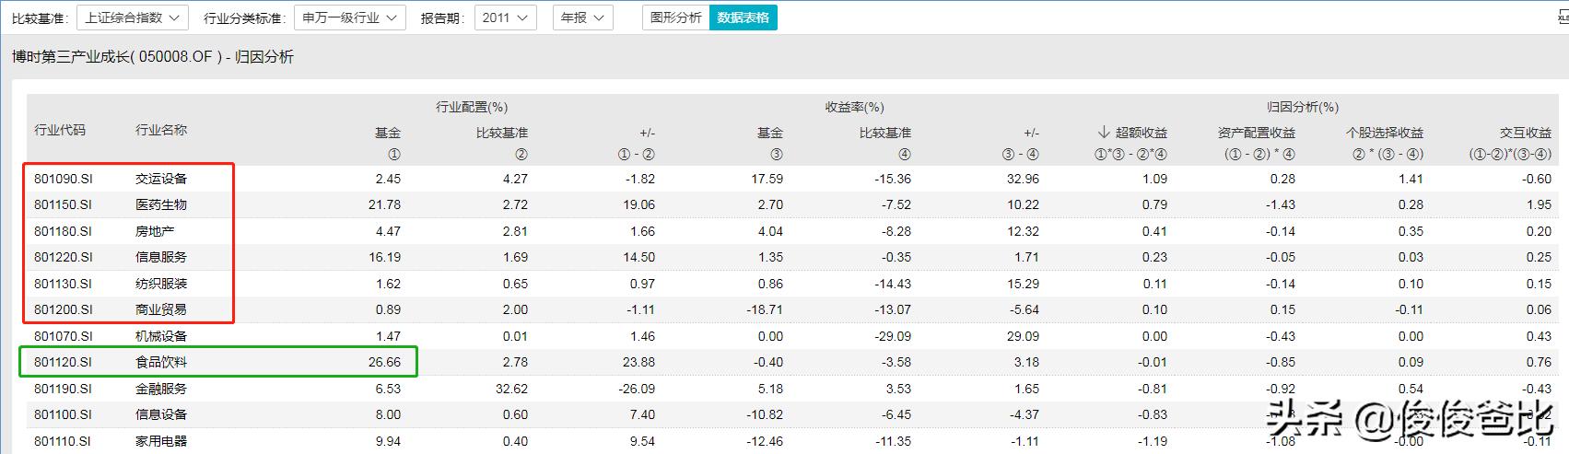Sort by the 超额收益 column arrow
The width and height of the screenshot is (1569, 454).
point(1104,133)
